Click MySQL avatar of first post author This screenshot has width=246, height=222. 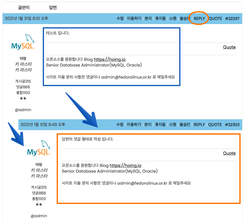23,42
